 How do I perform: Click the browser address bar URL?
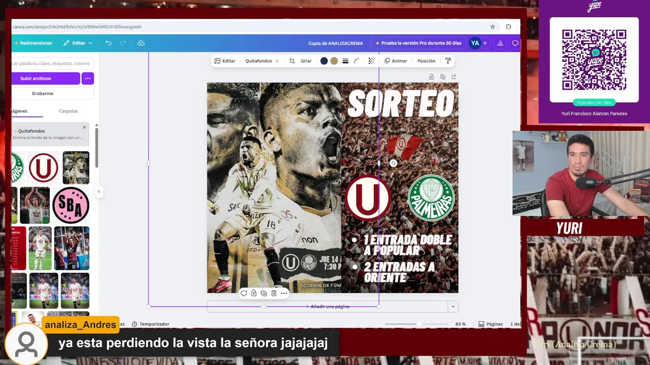click(x=77, y=27)
